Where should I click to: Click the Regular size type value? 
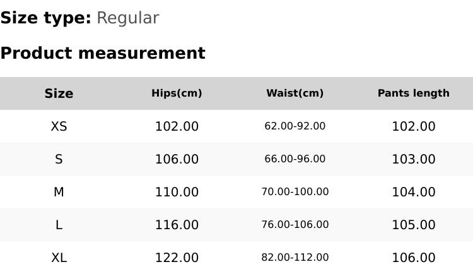point(127,18)
